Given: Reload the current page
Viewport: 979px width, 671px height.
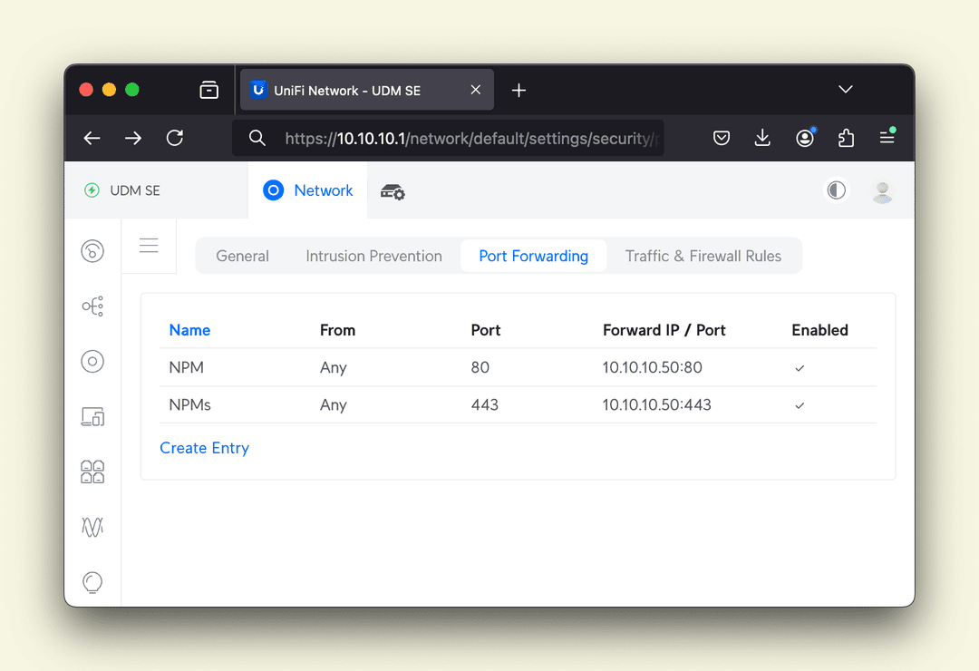Looking at the screenshot, I should 175,138.
